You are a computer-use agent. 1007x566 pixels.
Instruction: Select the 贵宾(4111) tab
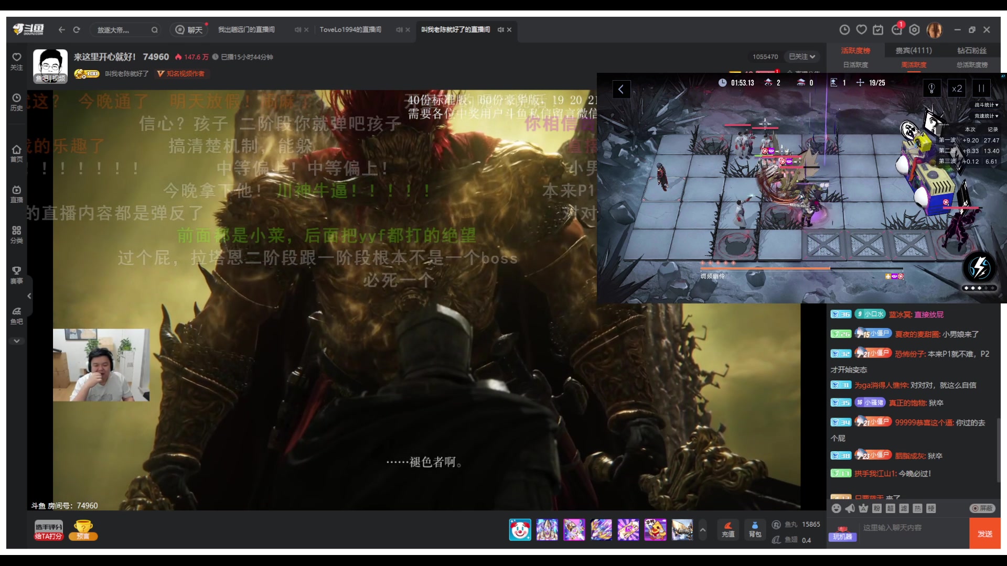914,51
